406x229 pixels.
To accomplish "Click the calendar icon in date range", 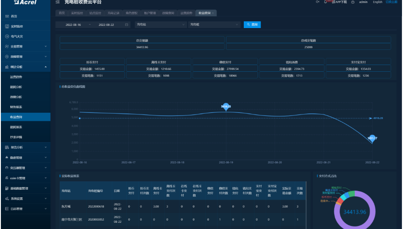I will (127, 25).
